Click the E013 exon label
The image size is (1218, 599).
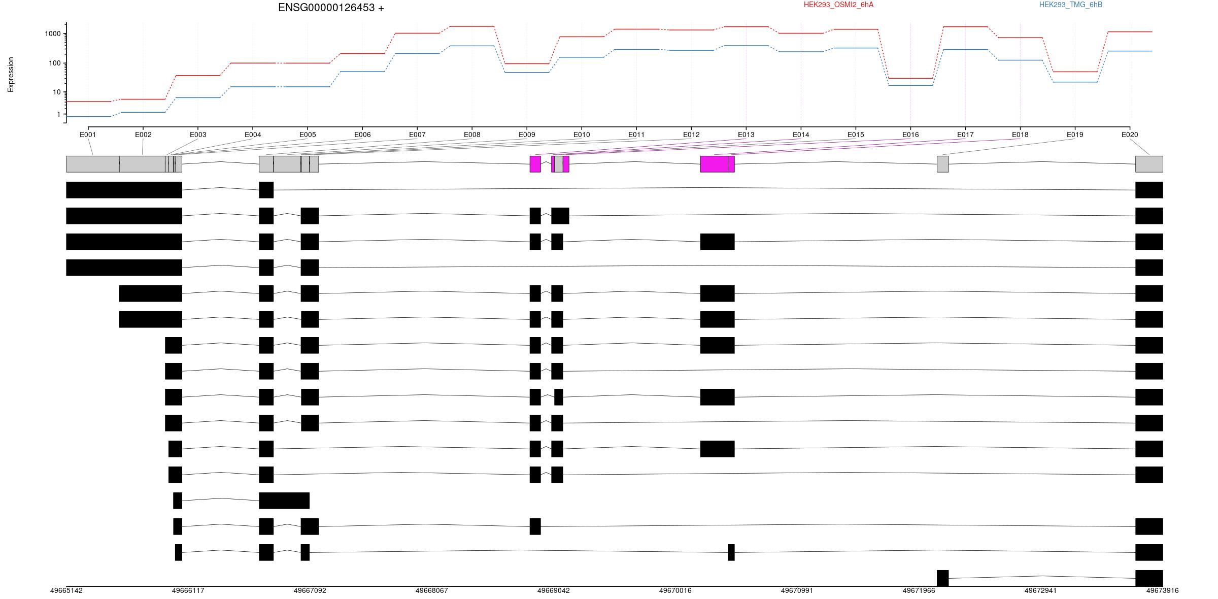pos(746,135)
